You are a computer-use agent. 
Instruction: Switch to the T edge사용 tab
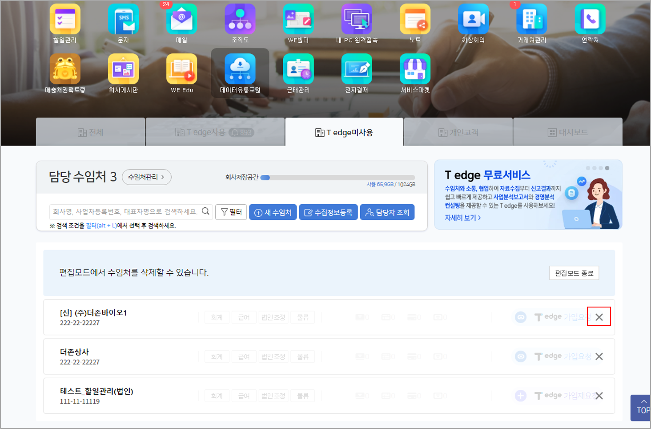coord(215,132)
